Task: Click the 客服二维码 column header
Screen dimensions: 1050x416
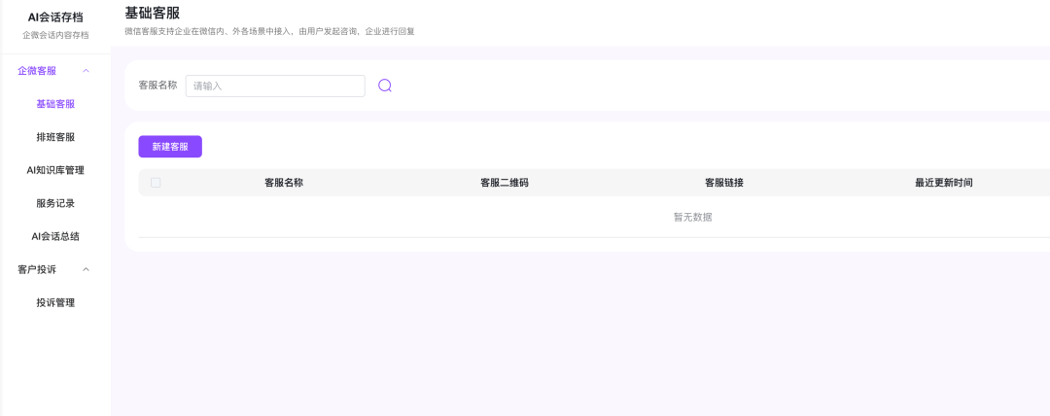Action: pyautogui.click(x=505, y=183)
